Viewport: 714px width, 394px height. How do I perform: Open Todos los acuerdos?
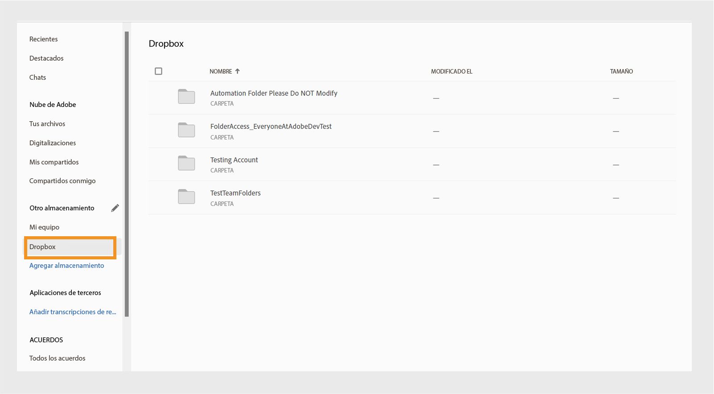pyautogui.click(x=57, y=358)
